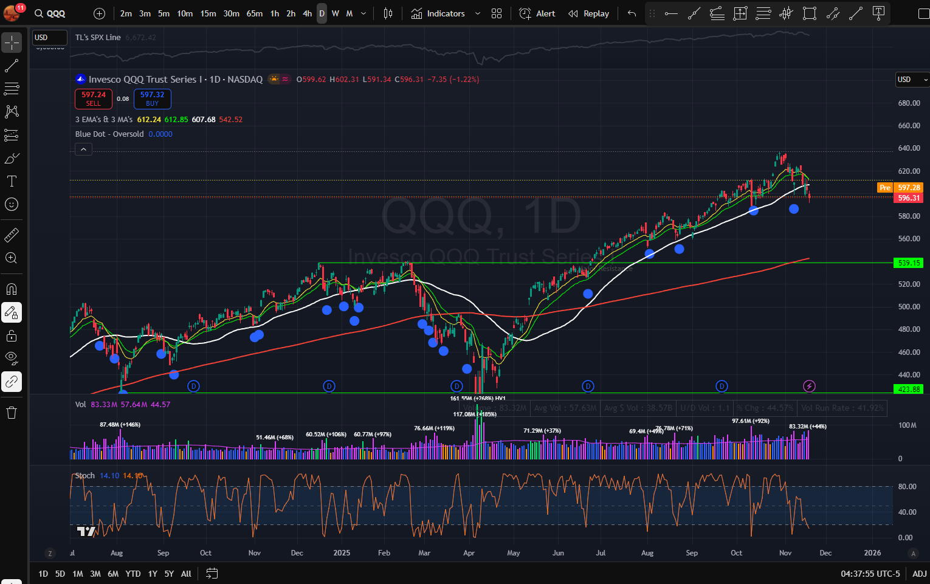Toggle ADJ adjusted data setting
Screen dimensions: 930x584
[919, 574]
